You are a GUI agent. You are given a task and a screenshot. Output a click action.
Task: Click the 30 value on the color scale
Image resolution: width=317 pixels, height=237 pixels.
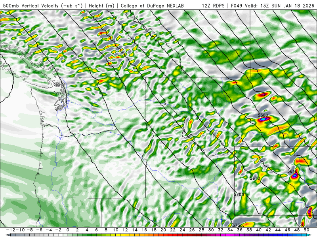211,230
